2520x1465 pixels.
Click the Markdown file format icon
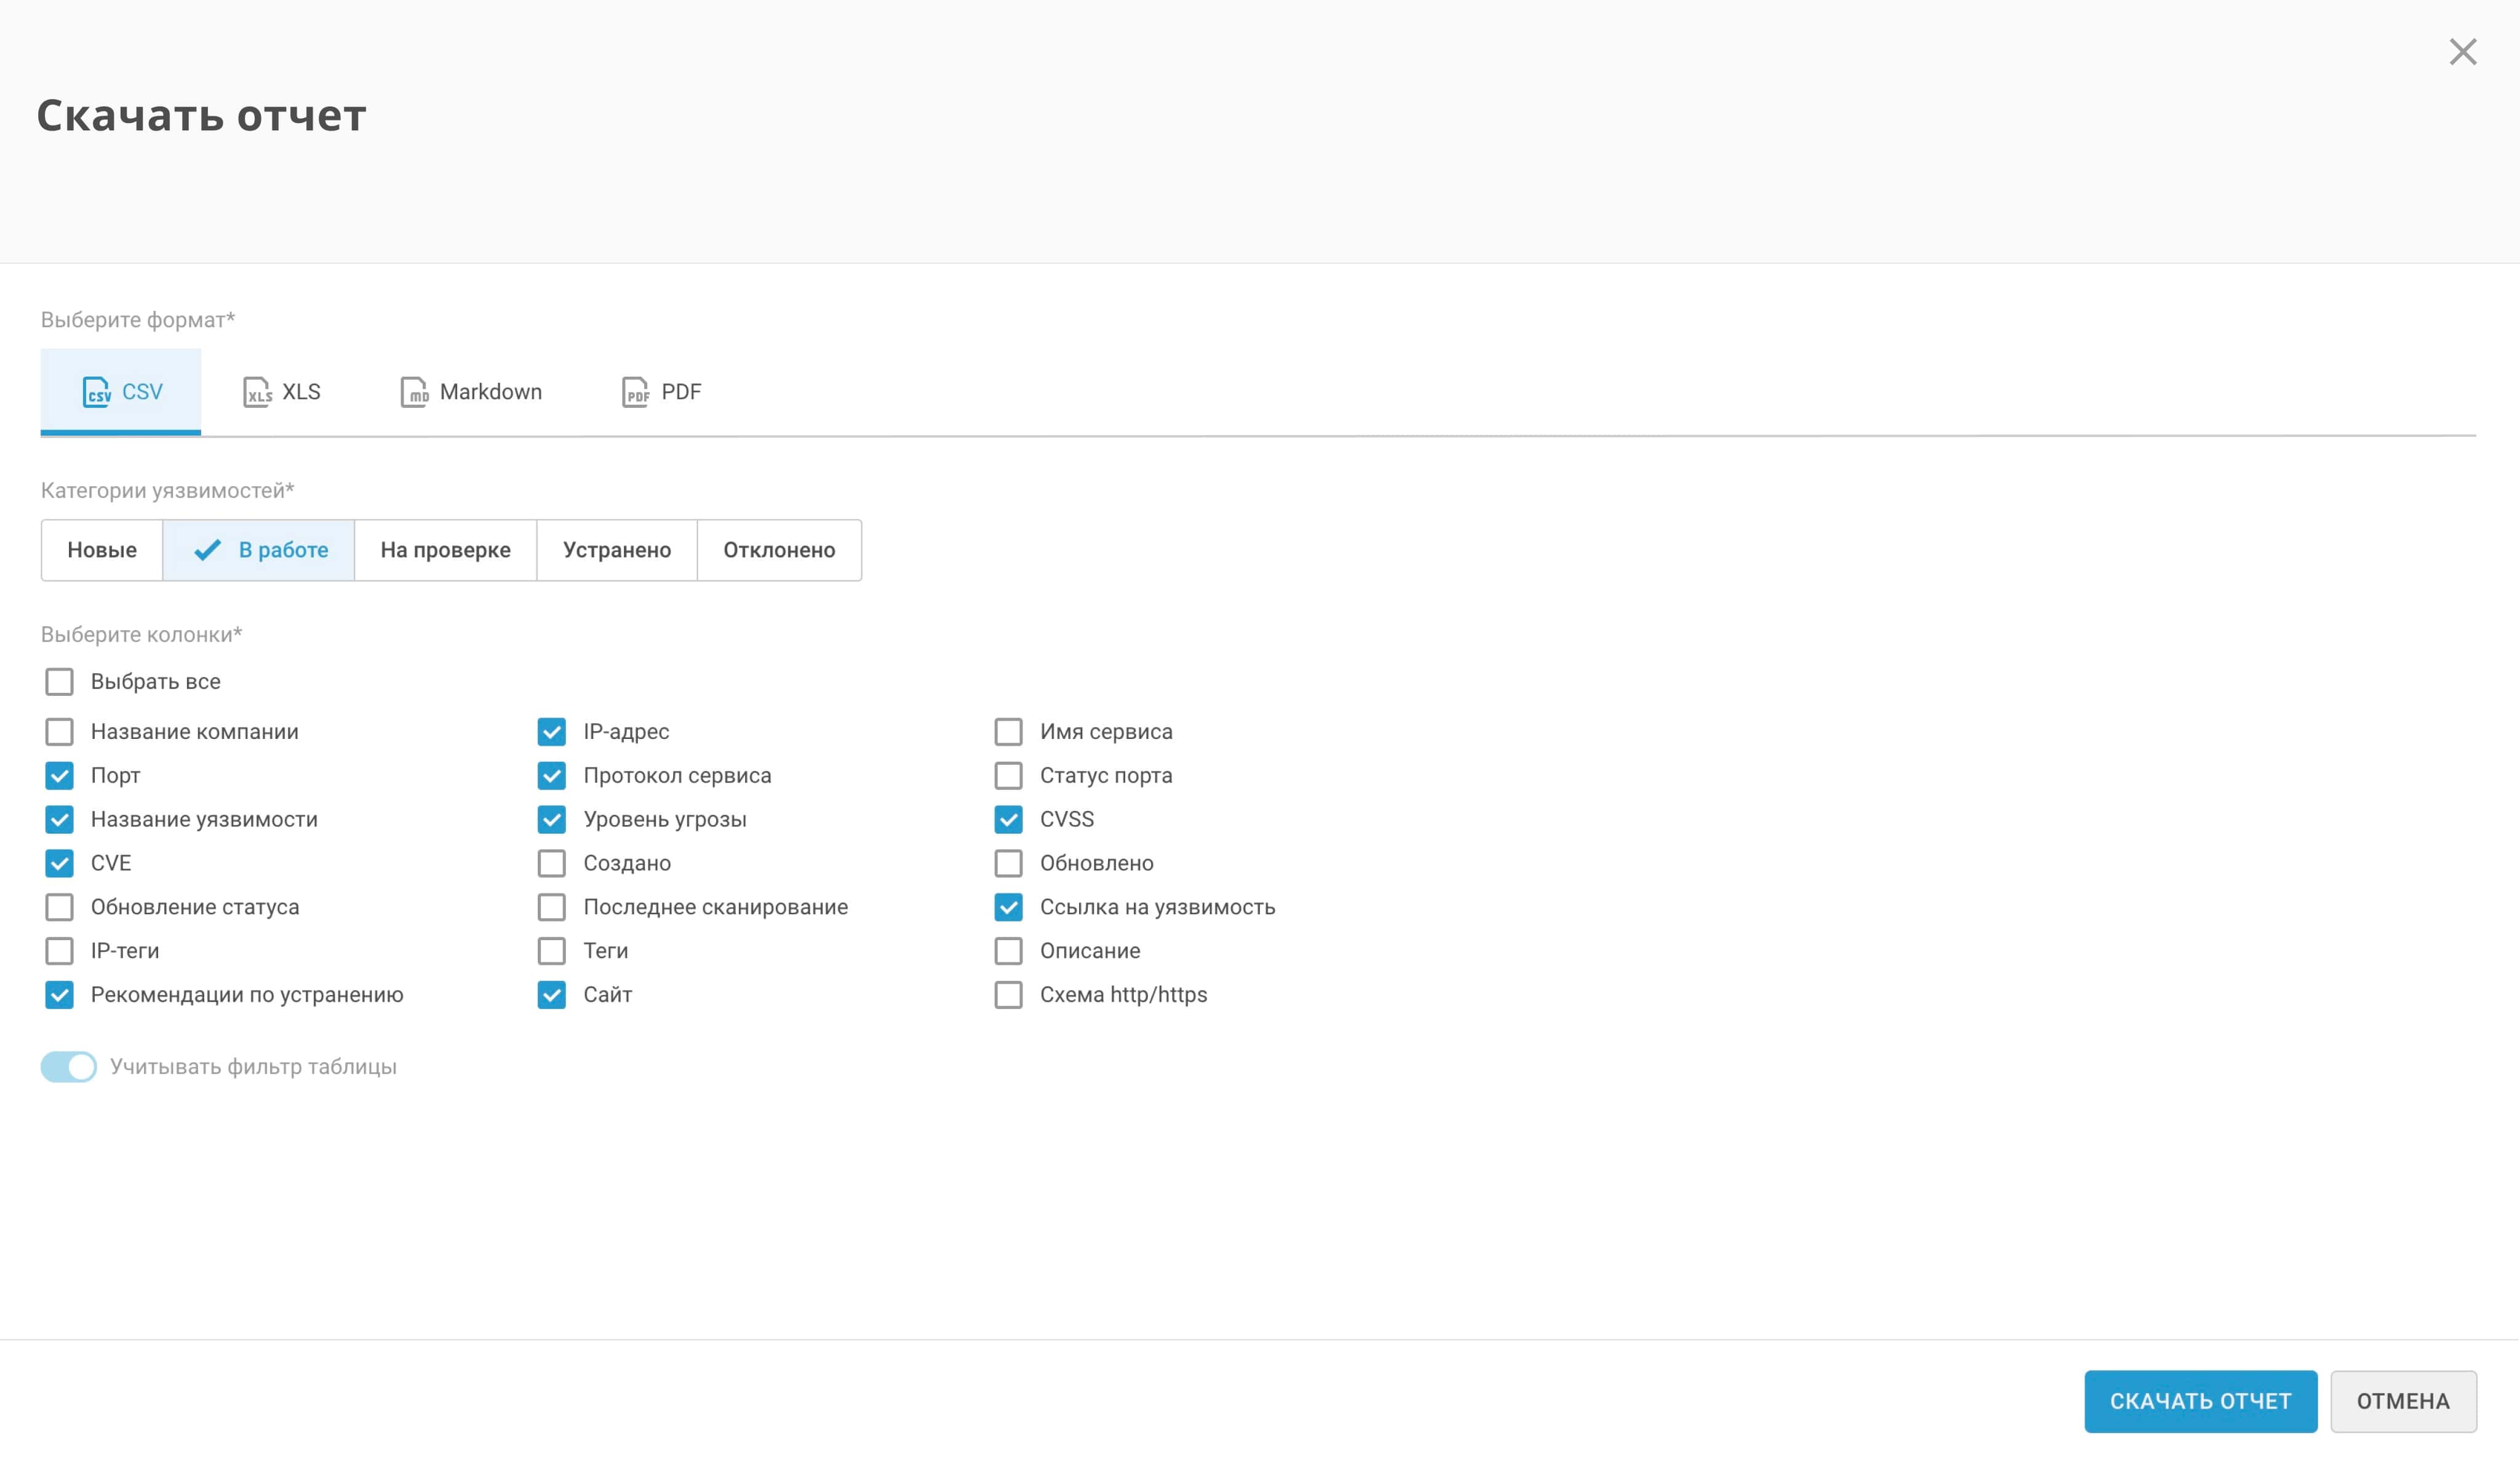click(x=414, y=392)
